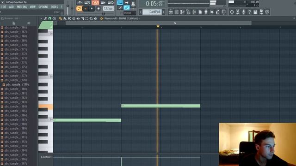Toggle overdub blend recording
Image resolution: width=296 pixels, height=166 pixels.
click(103, 3)
